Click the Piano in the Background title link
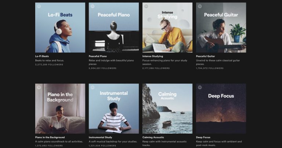Screen dimensions: 282x148 (50, 137)
